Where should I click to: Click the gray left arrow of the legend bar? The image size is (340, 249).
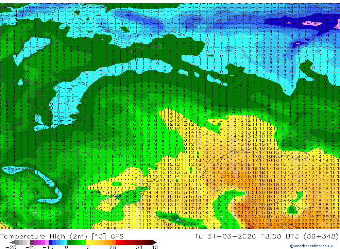click(12, 243)
